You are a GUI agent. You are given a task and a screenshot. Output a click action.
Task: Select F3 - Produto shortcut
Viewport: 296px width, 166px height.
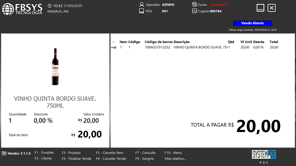point(71,153)
